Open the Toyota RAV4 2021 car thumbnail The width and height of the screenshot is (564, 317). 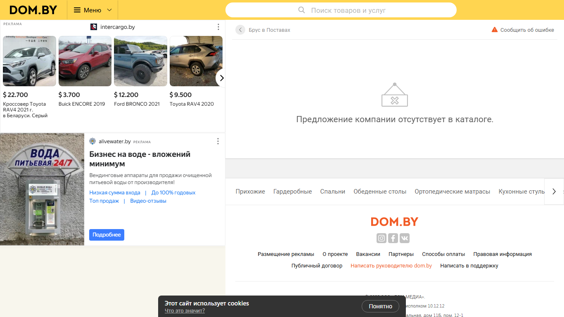tap(29, 61)
